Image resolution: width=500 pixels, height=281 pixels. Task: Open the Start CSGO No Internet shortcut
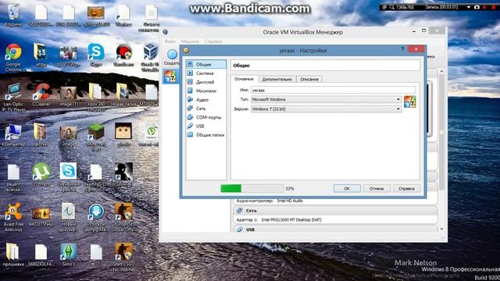pos(123,257)
